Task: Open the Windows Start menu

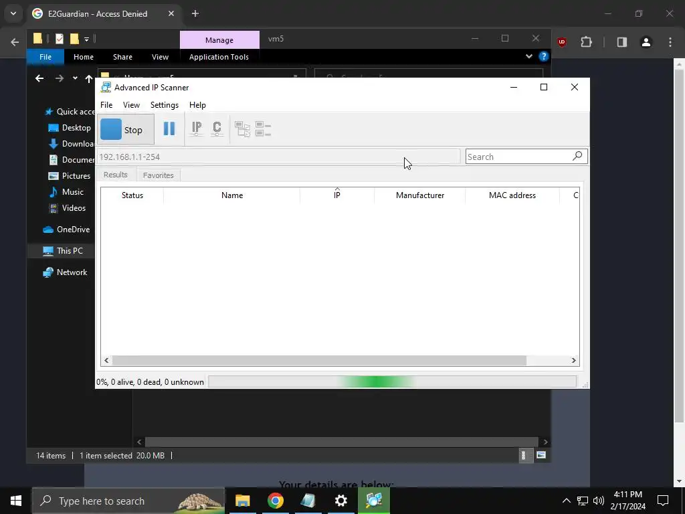Action: (x=16, y=501)
